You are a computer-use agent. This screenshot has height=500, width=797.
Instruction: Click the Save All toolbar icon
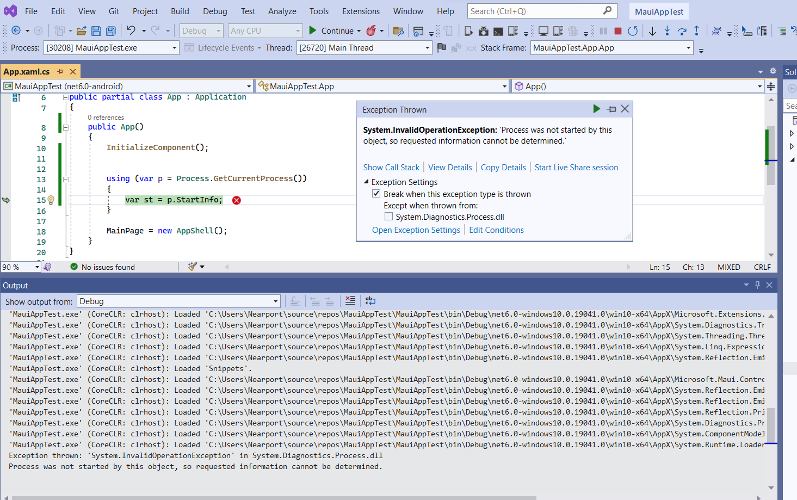click(x=110, y=31)
